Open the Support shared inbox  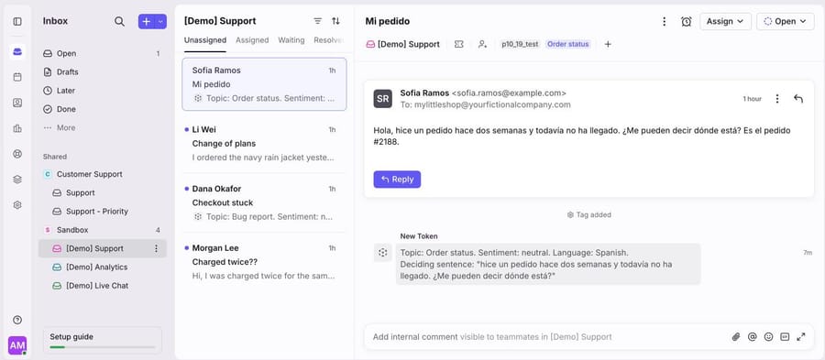[x=103, y=193]
